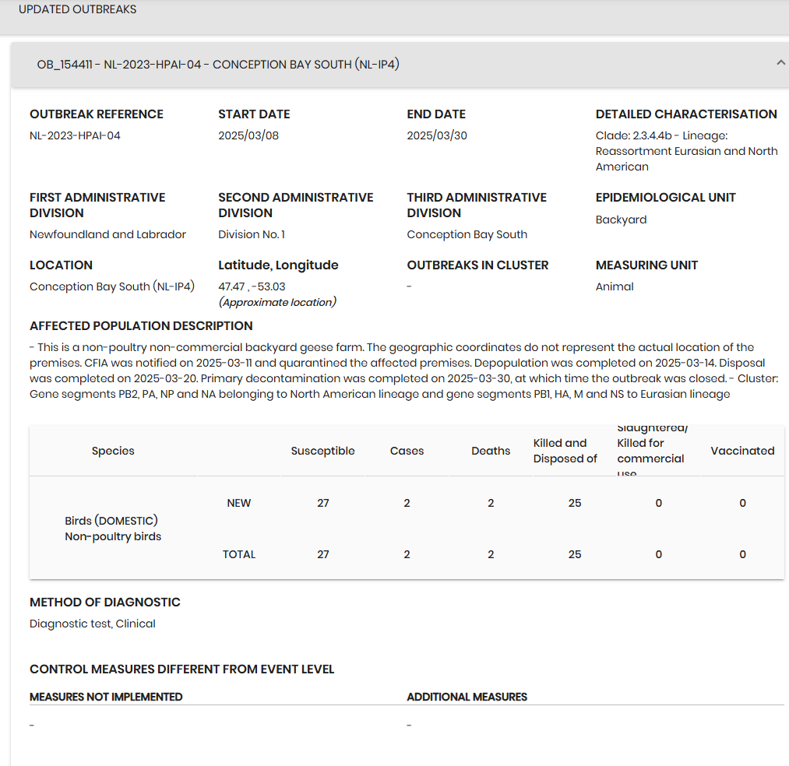Select the outbreak reference NL-2023-HPAI-04 value
Image resolution: width=789 pixels, height=766 pixels.
coord(75,135)
